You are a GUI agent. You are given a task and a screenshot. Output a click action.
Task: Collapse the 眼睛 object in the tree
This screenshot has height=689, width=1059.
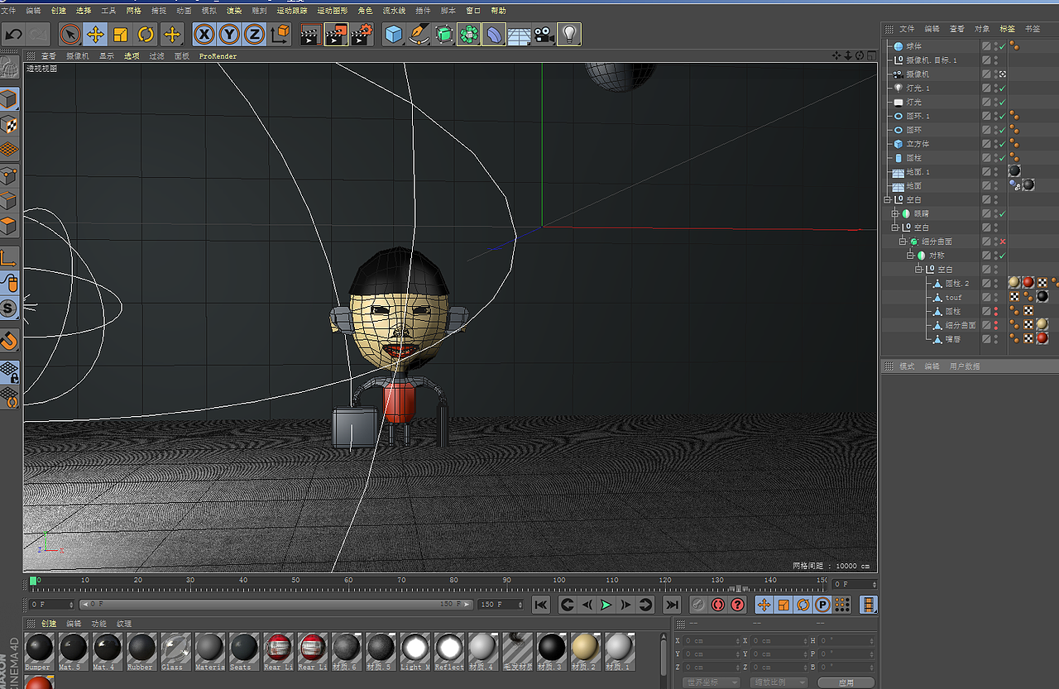pos(894,213)
